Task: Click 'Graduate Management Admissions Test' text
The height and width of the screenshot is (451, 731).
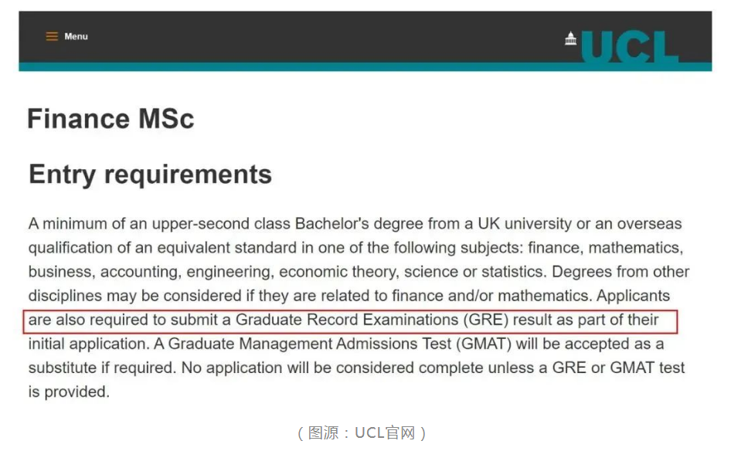Action: pyautogui.click(x=310, y=344)
